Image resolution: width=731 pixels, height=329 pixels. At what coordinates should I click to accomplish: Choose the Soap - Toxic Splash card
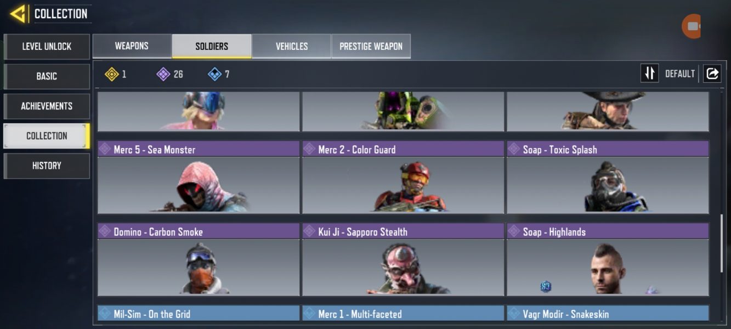click(x=608, y=177)
